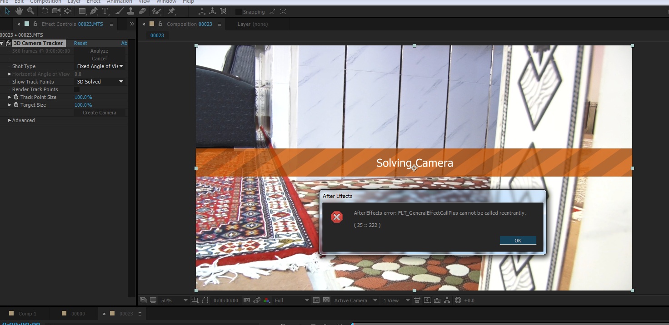This screenshot has height=325, width=669.
Task: Select the 00023 composition breadcrumb tab
Action: click(157, 35)
